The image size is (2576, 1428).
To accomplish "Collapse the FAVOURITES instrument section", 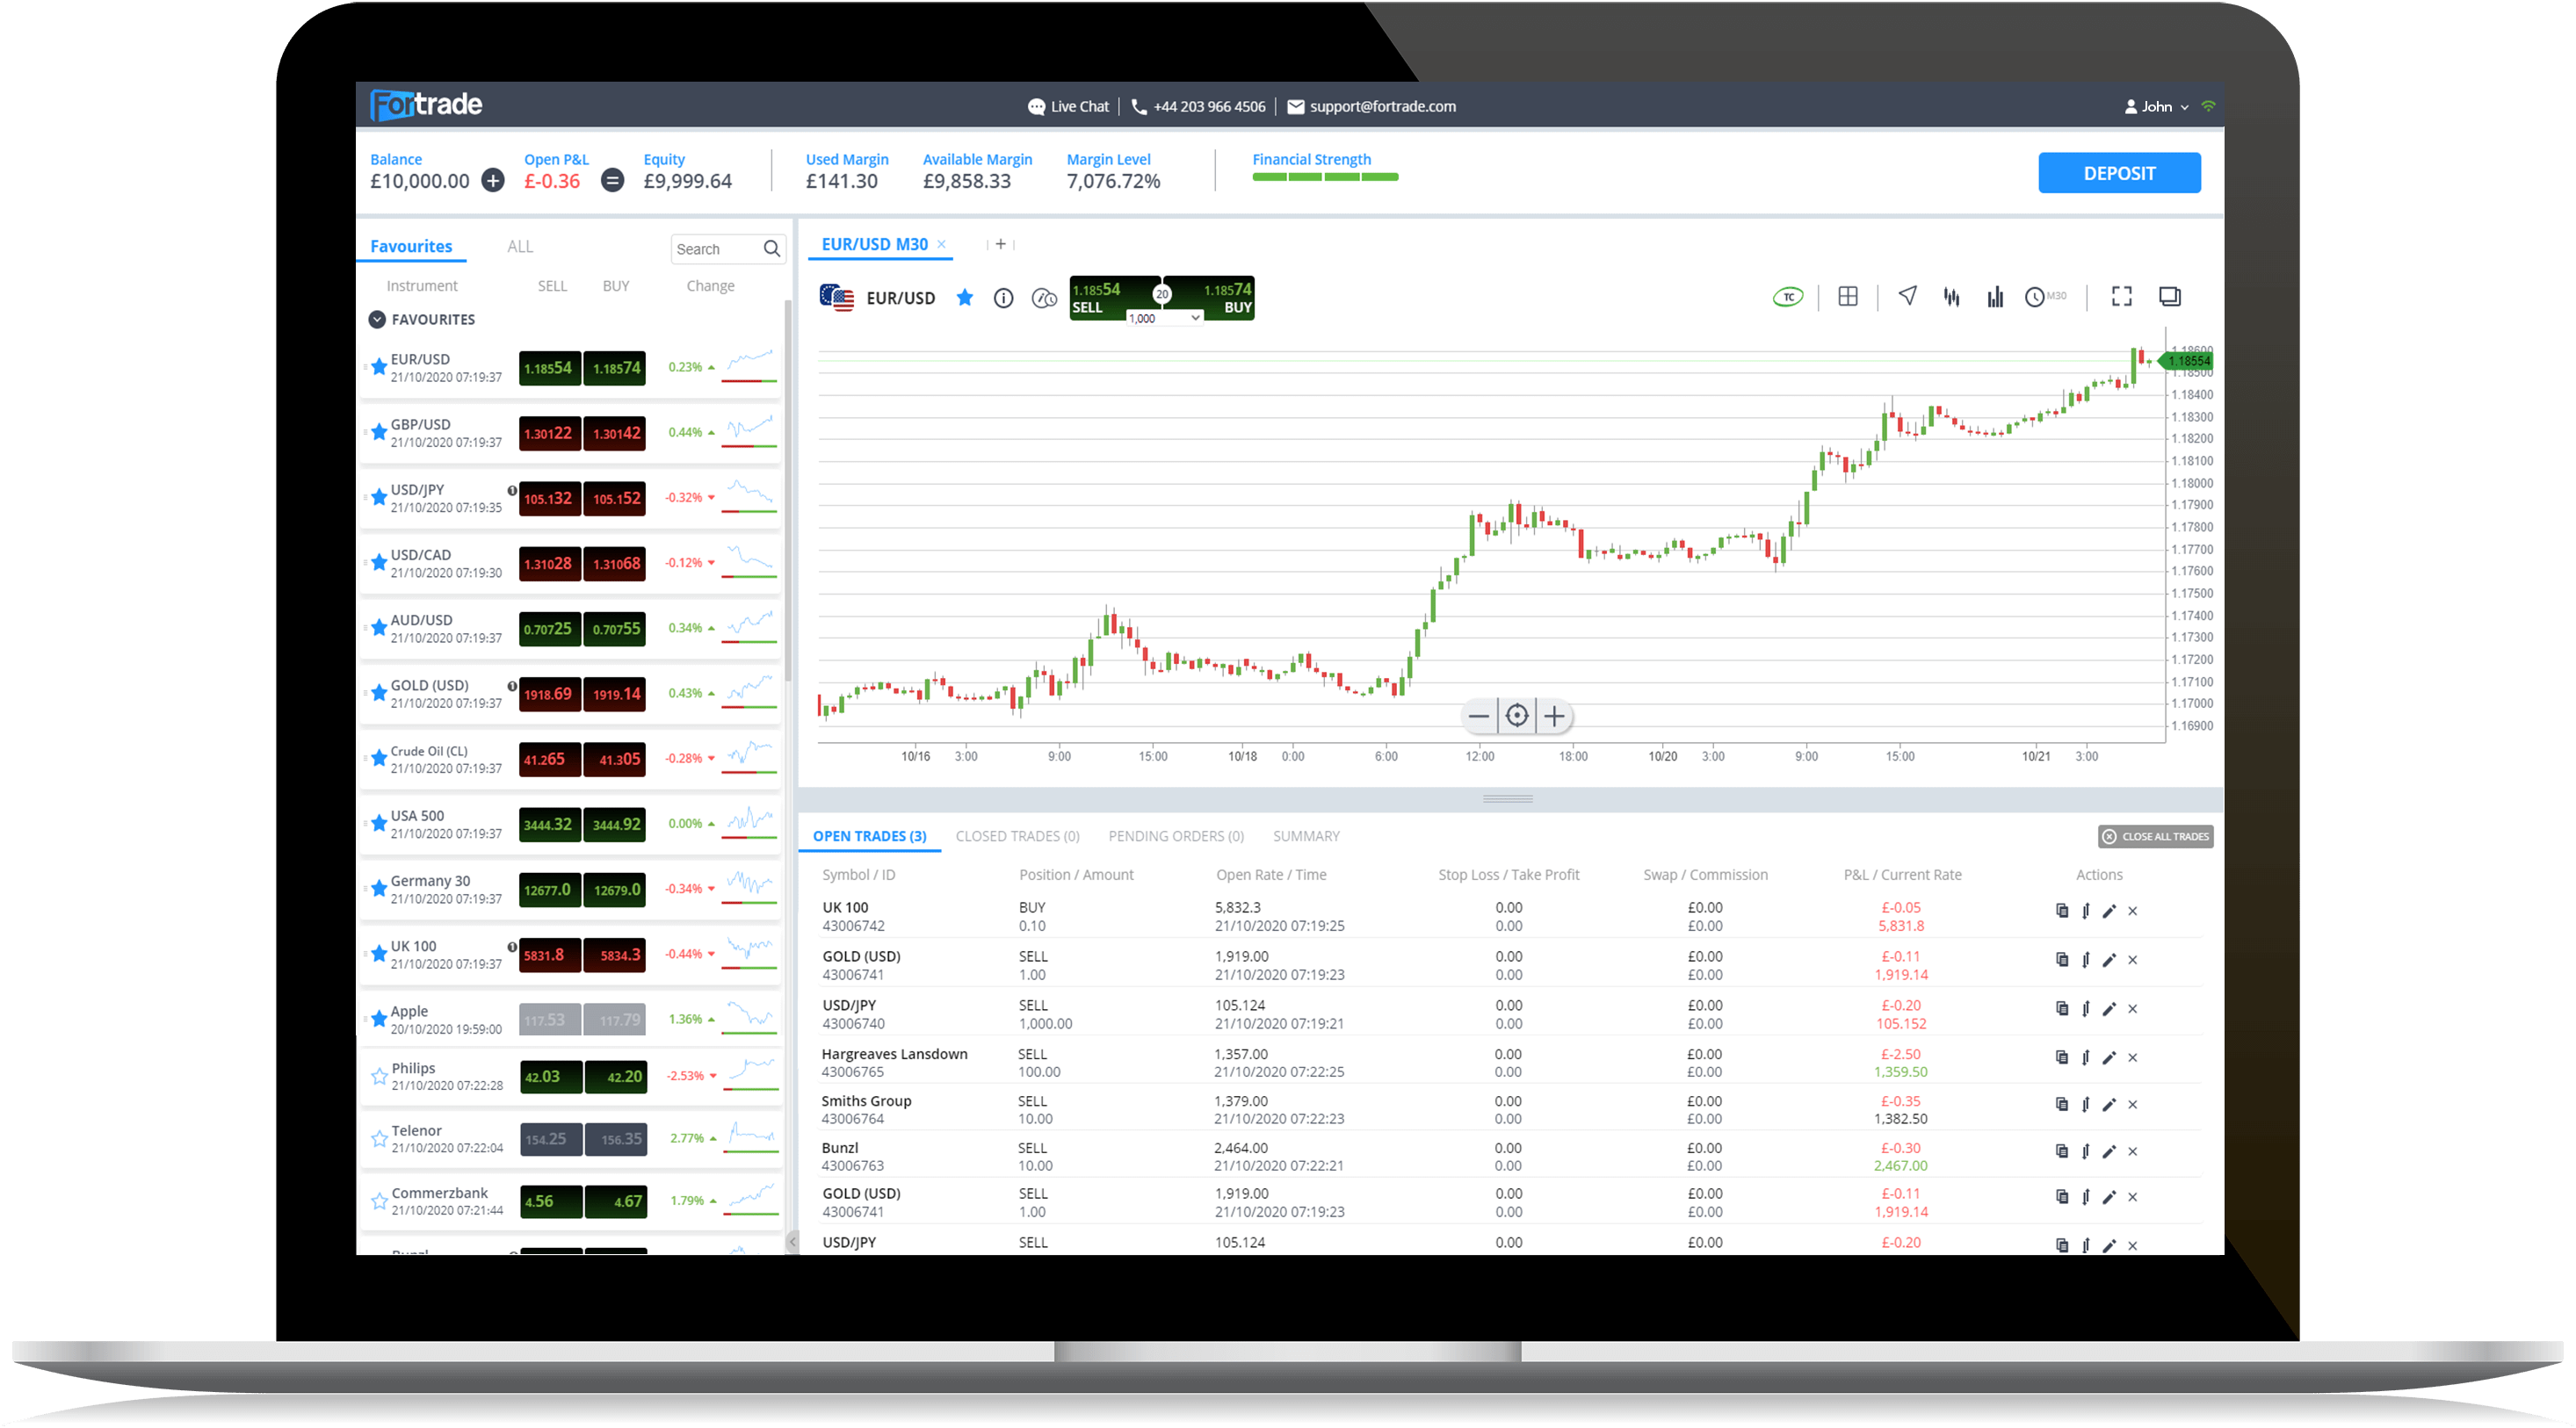I will tap(377, 319).
